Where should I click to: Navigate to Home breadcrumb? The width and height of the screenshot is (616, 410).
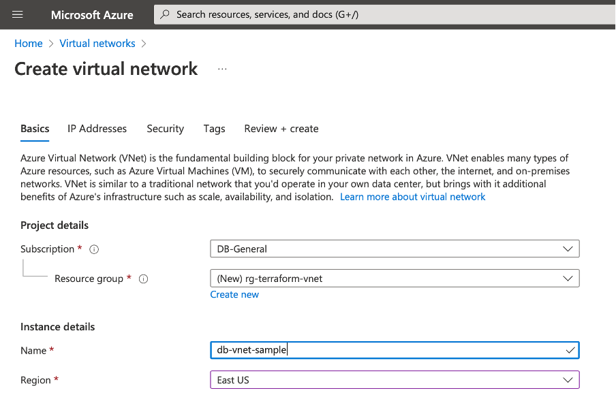point(29,43)
